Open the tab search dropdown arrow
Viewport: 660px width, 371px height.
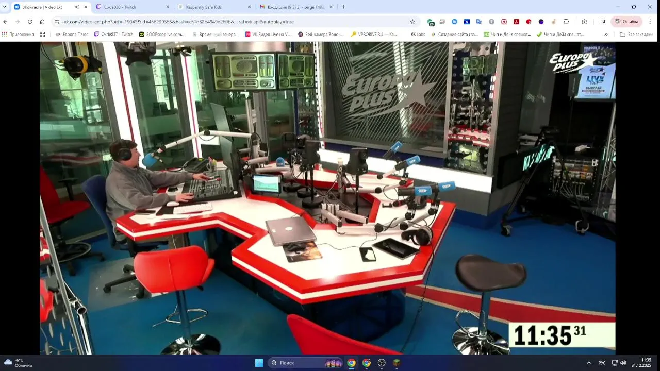coord(5,7)
